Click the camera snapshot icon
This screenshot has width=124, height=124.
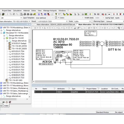[28, 14]
